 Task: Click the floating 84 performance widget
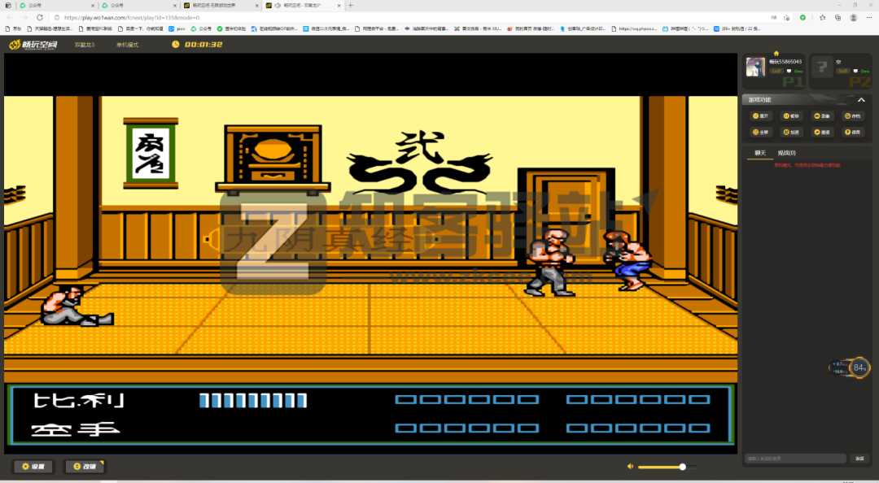[x=858, y=368]
